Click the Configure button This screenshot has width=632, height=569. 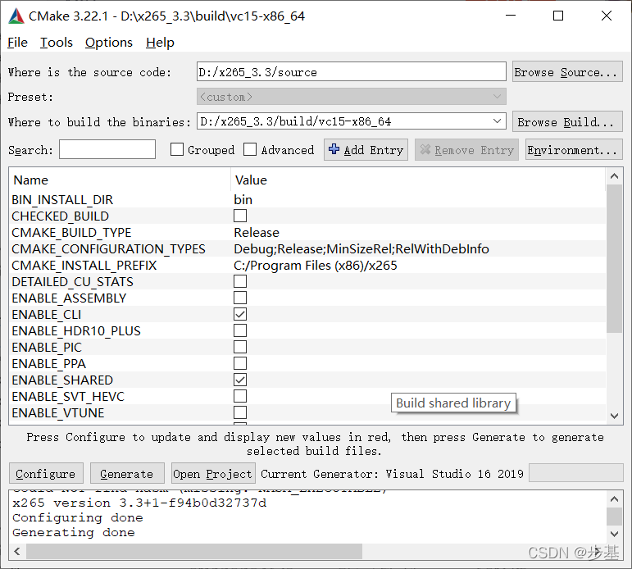[x=46, y=473]
